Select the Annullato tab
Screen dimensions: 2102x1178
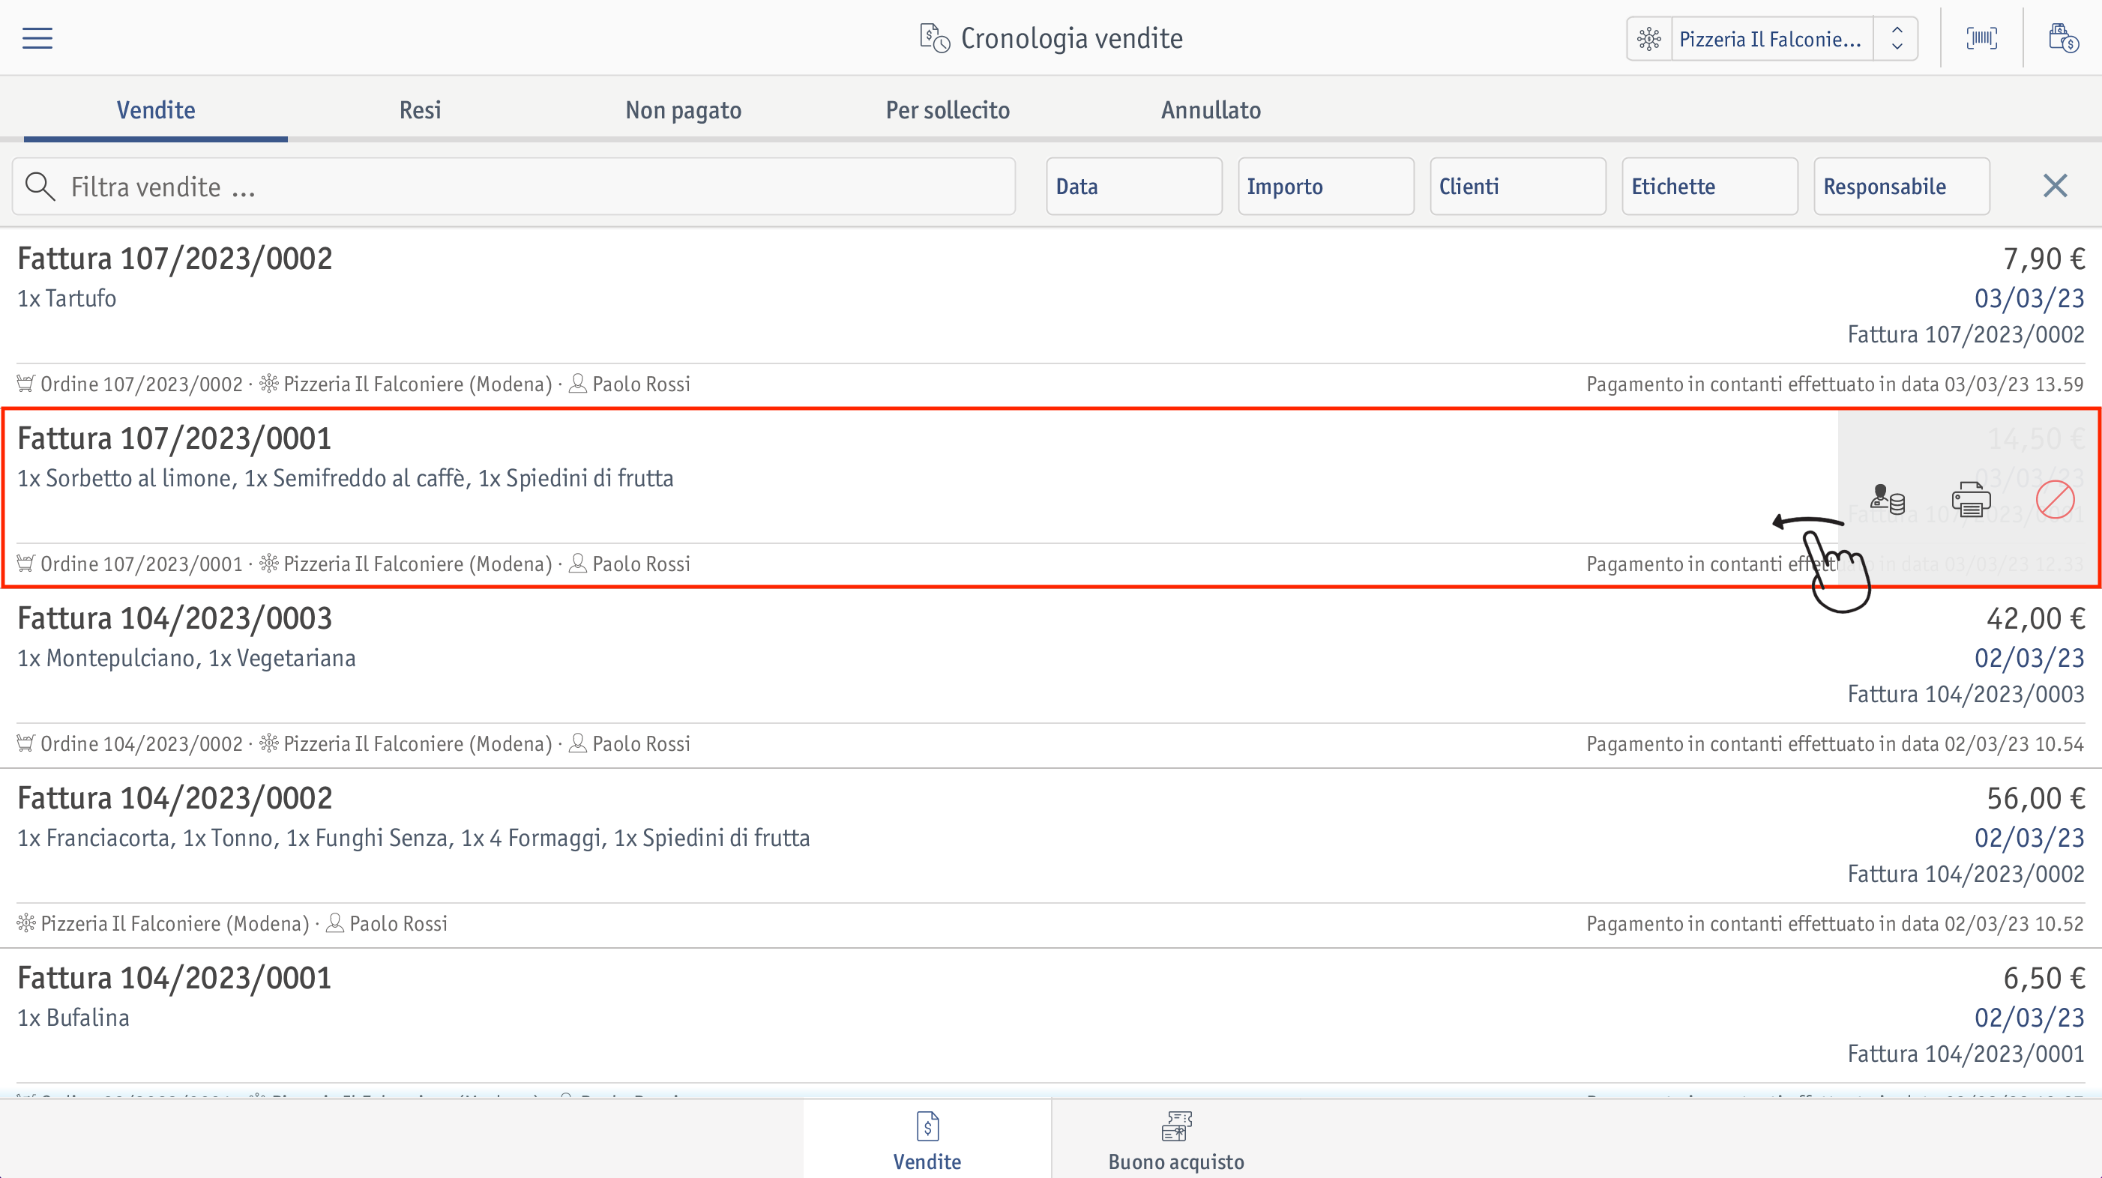[1211, 110]
